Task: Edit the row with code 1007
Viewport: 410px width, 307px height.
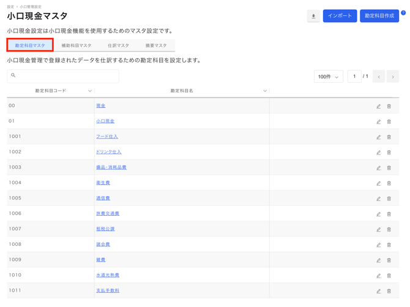Action: (x=378, y=230)
